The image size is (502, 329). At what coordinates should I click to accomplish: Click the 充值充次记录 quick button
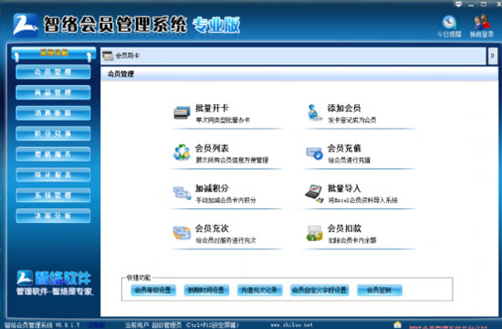(259, 291)
